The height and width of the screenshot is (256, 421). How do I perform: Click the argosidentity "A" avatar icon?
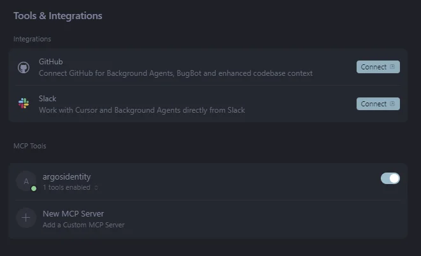point(26,181)
